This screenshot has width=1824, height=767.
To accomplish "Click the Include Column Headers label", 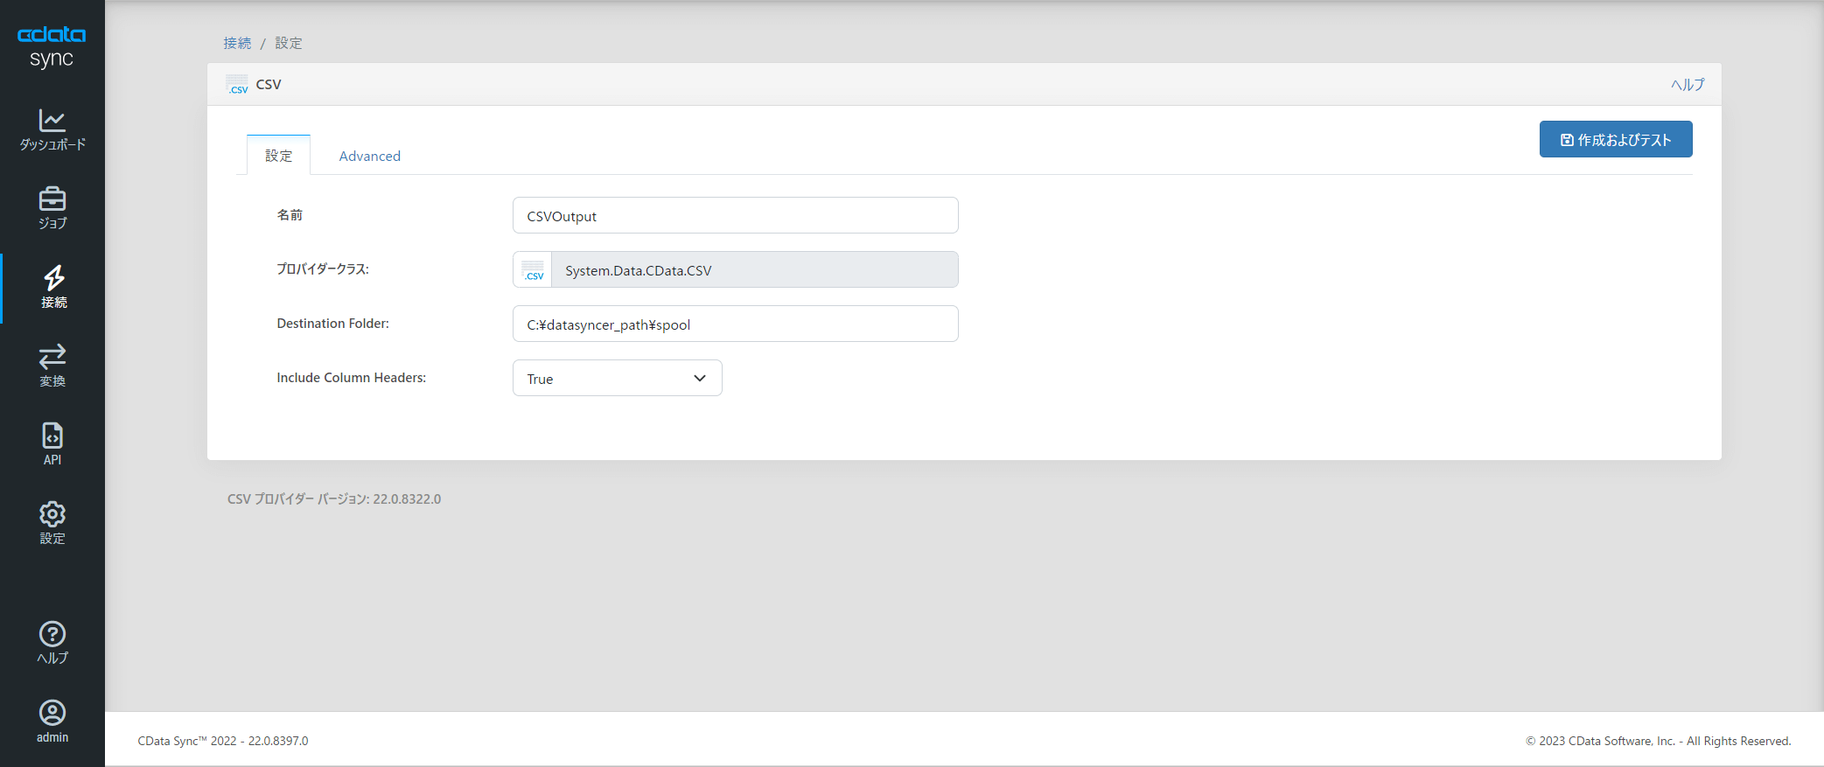I will coord(352,378).
